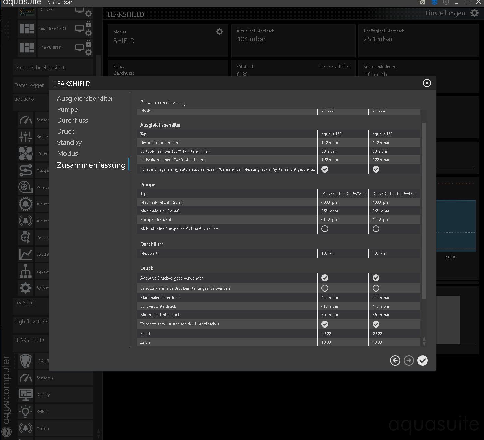
Task: Close the LEAKSHIELD dialog with X icon
Action: 427,83
